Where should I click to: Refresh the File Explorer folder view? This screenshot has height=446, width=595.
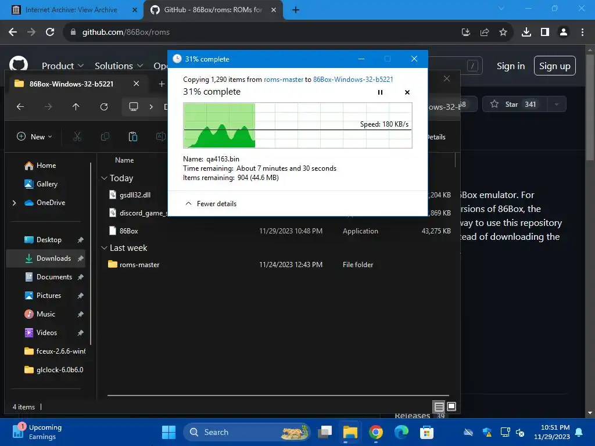click(104, 107)
